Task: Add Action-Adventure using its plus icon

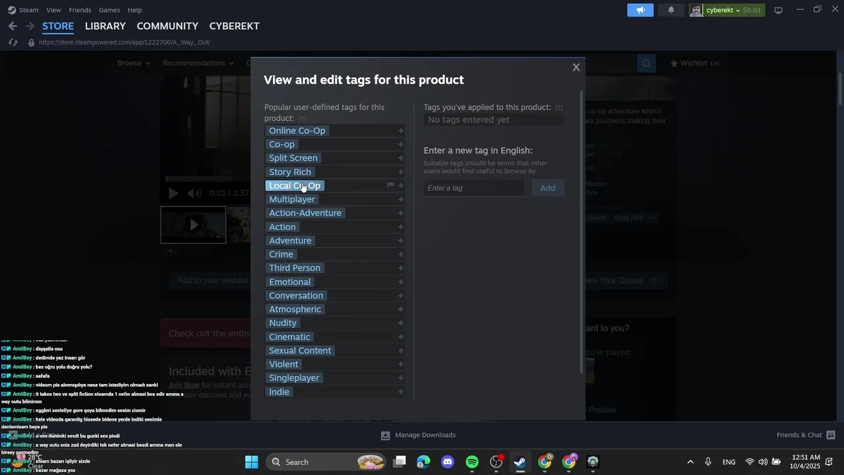Action: click(401, 213)
